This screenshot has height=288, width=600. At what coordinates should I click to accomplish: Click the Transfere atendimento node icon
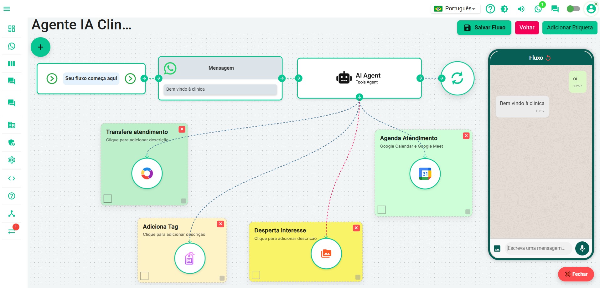click(x=147, y=173)
